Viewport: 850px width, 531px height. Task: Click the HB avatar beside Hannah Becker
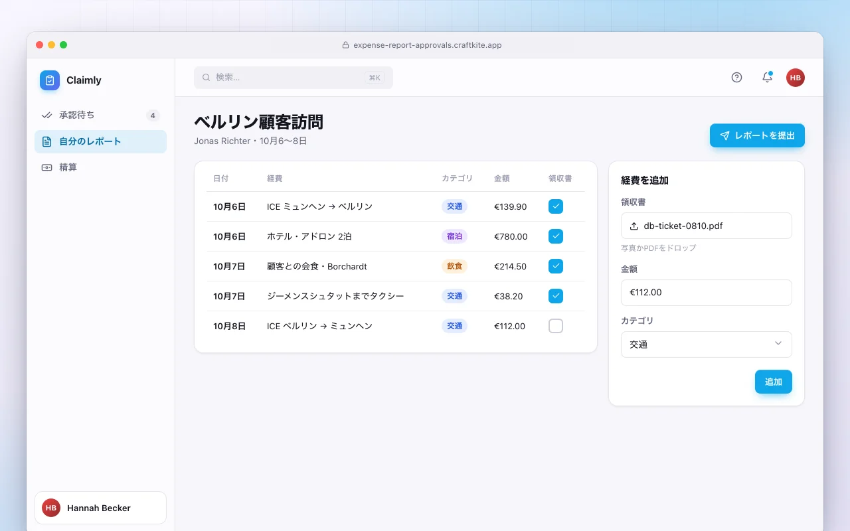click(x=51, y=508)
